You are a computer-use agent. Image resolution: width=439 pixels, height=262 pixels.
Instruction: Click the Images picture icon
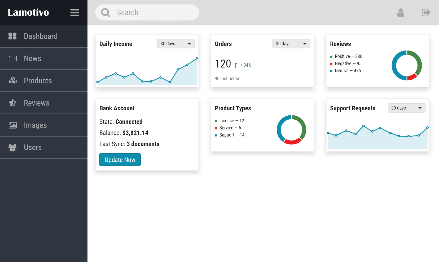12,125
